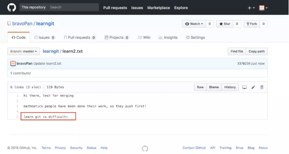Switch to the Code tab
The image size is (289, 154).
pyautogui.click(x=19, y=37)
